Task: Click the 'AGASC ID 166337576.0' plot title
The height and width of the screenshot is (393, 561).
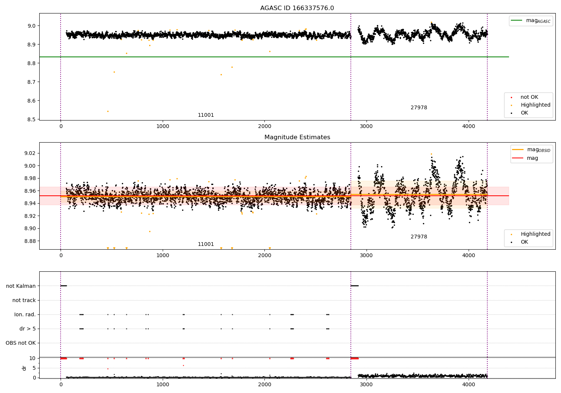Action: coord(297,8)
